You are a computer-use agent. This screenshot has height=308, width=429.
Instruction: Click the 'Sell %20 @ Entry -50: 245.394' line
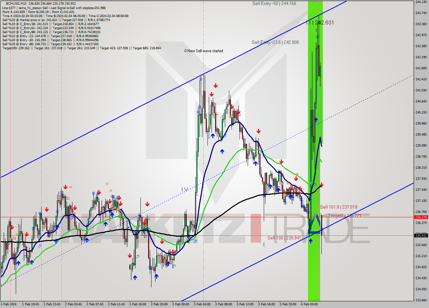pos(51,40)
